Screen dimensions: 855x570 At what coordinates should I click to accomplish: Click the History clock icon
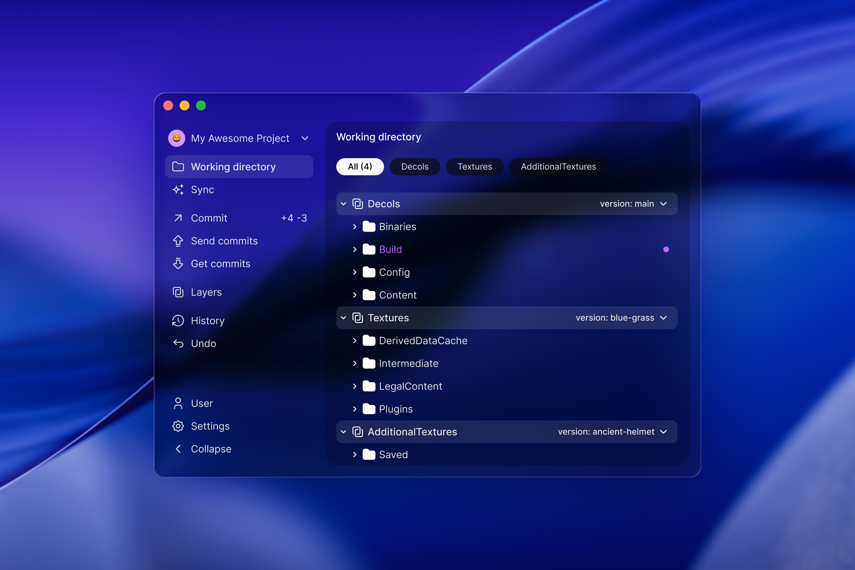tap(178, 321)
